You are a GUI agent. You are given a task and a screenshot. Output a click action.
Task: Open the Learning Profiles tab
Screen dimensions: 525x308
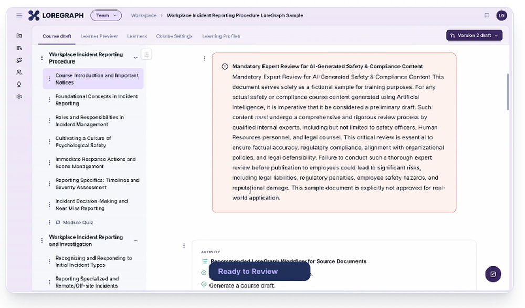tap(221, 36)
